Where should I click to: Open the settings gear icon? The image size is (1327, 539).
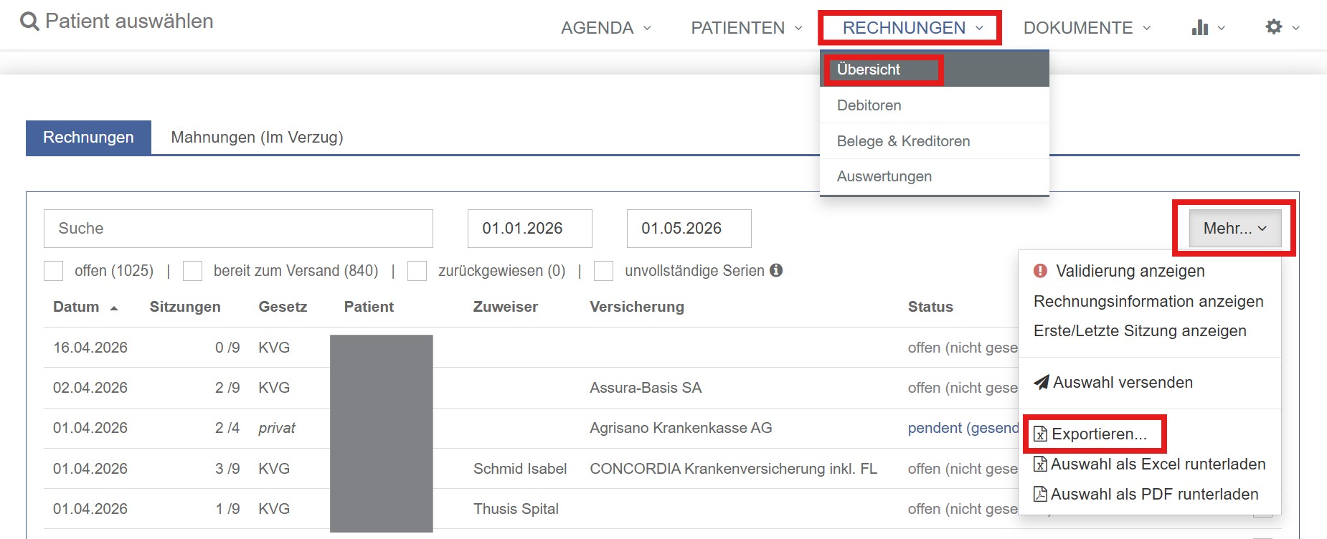[1273, 27]
